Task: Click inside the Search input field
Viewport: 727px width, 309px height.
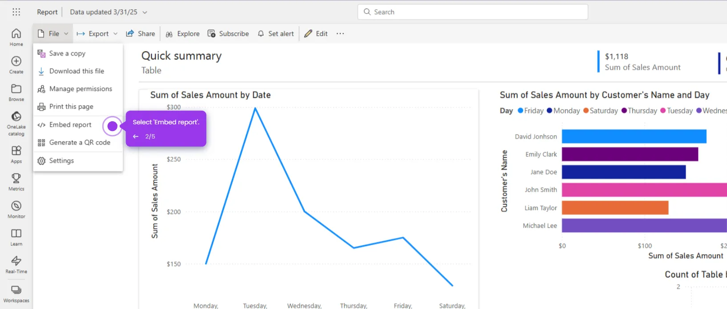Action: coord(473,12)
